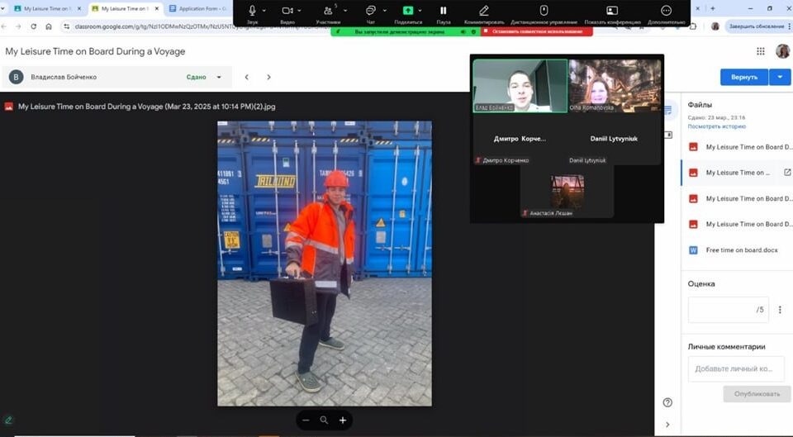Open the Комментировать annotate pencil tool

(484, 11)
